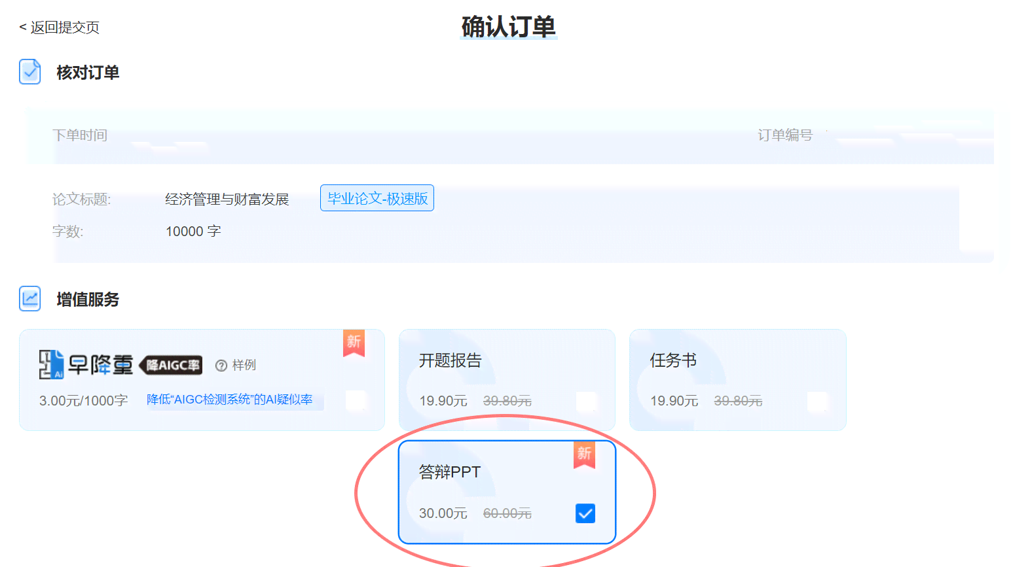This screenshot has width=1030, height=567.
Task: Click 答辩PPT price 30.00元
Action: tap(443, 513)
